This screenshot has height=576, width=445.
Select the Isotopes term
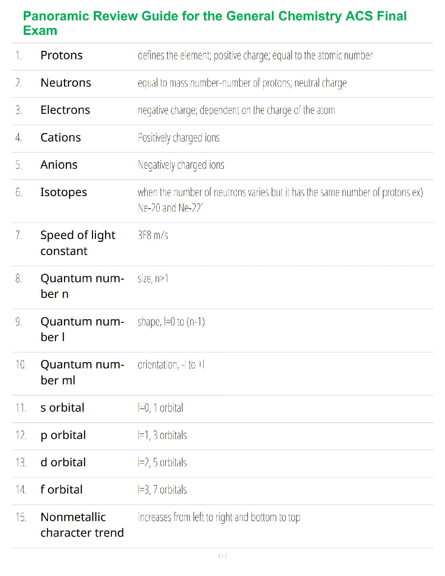pos(64,192)
